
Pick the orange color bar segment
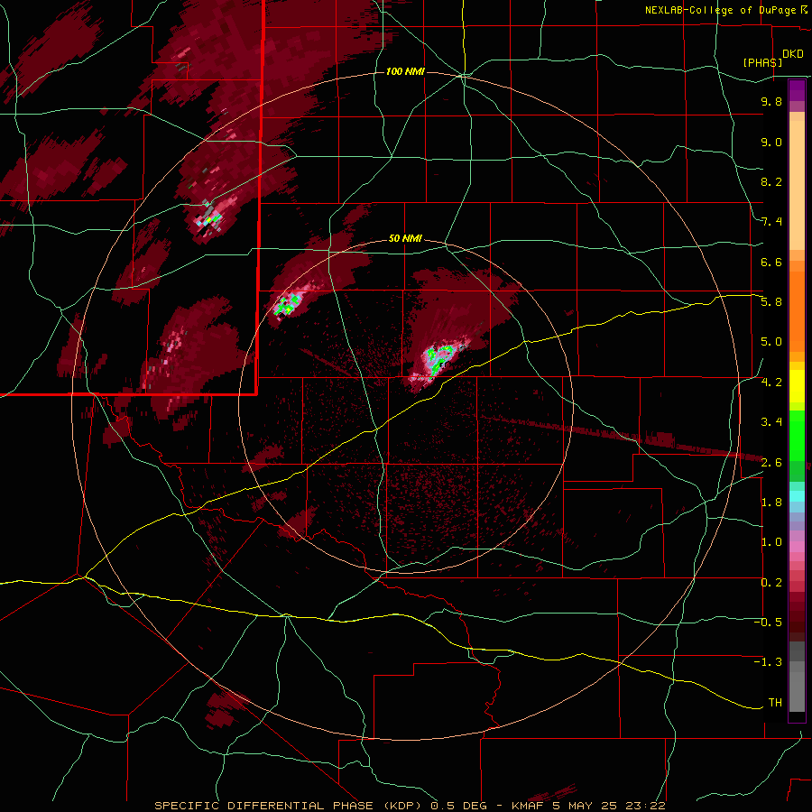tap(797, 310)
